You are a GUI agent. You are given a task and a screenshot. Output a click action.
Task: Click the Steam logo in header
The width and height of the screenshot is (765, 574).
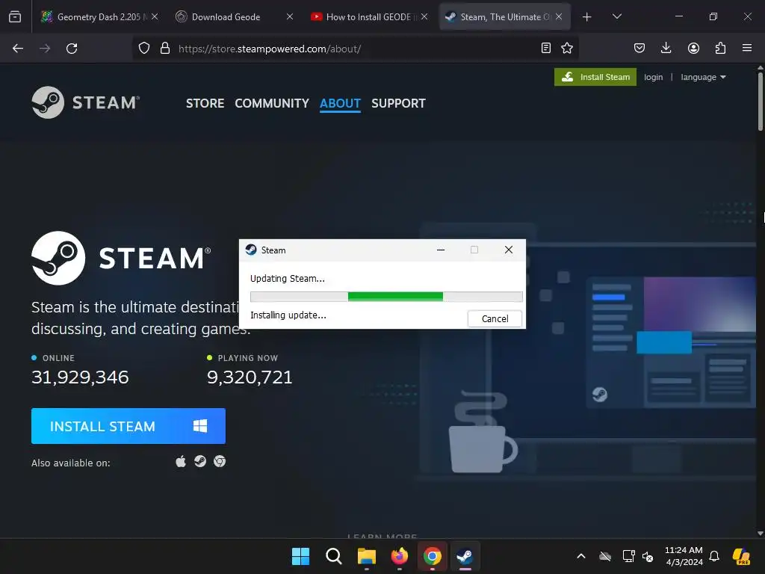click(x=86, y=102)
